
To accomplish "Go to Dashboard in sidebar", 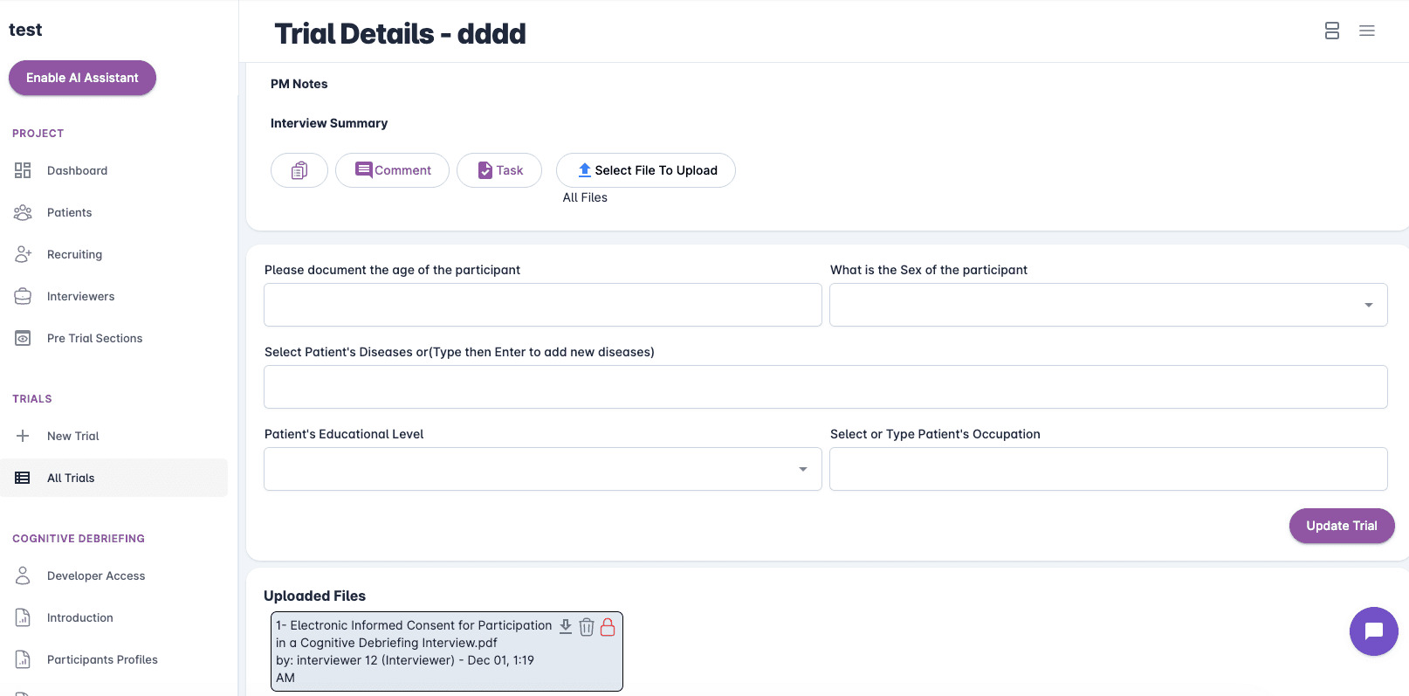I will [x=77, y=170].
